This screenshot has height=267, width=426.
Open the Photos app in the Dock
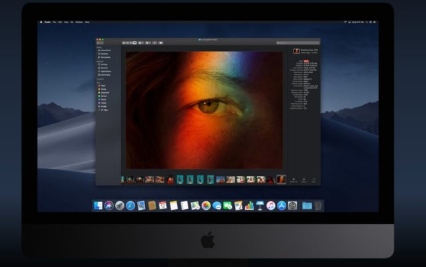tap(206, 206)
